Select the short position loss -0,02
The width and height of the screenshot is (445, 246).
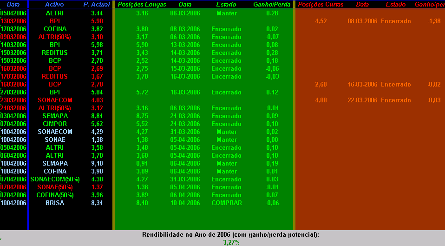coord(434,84)
